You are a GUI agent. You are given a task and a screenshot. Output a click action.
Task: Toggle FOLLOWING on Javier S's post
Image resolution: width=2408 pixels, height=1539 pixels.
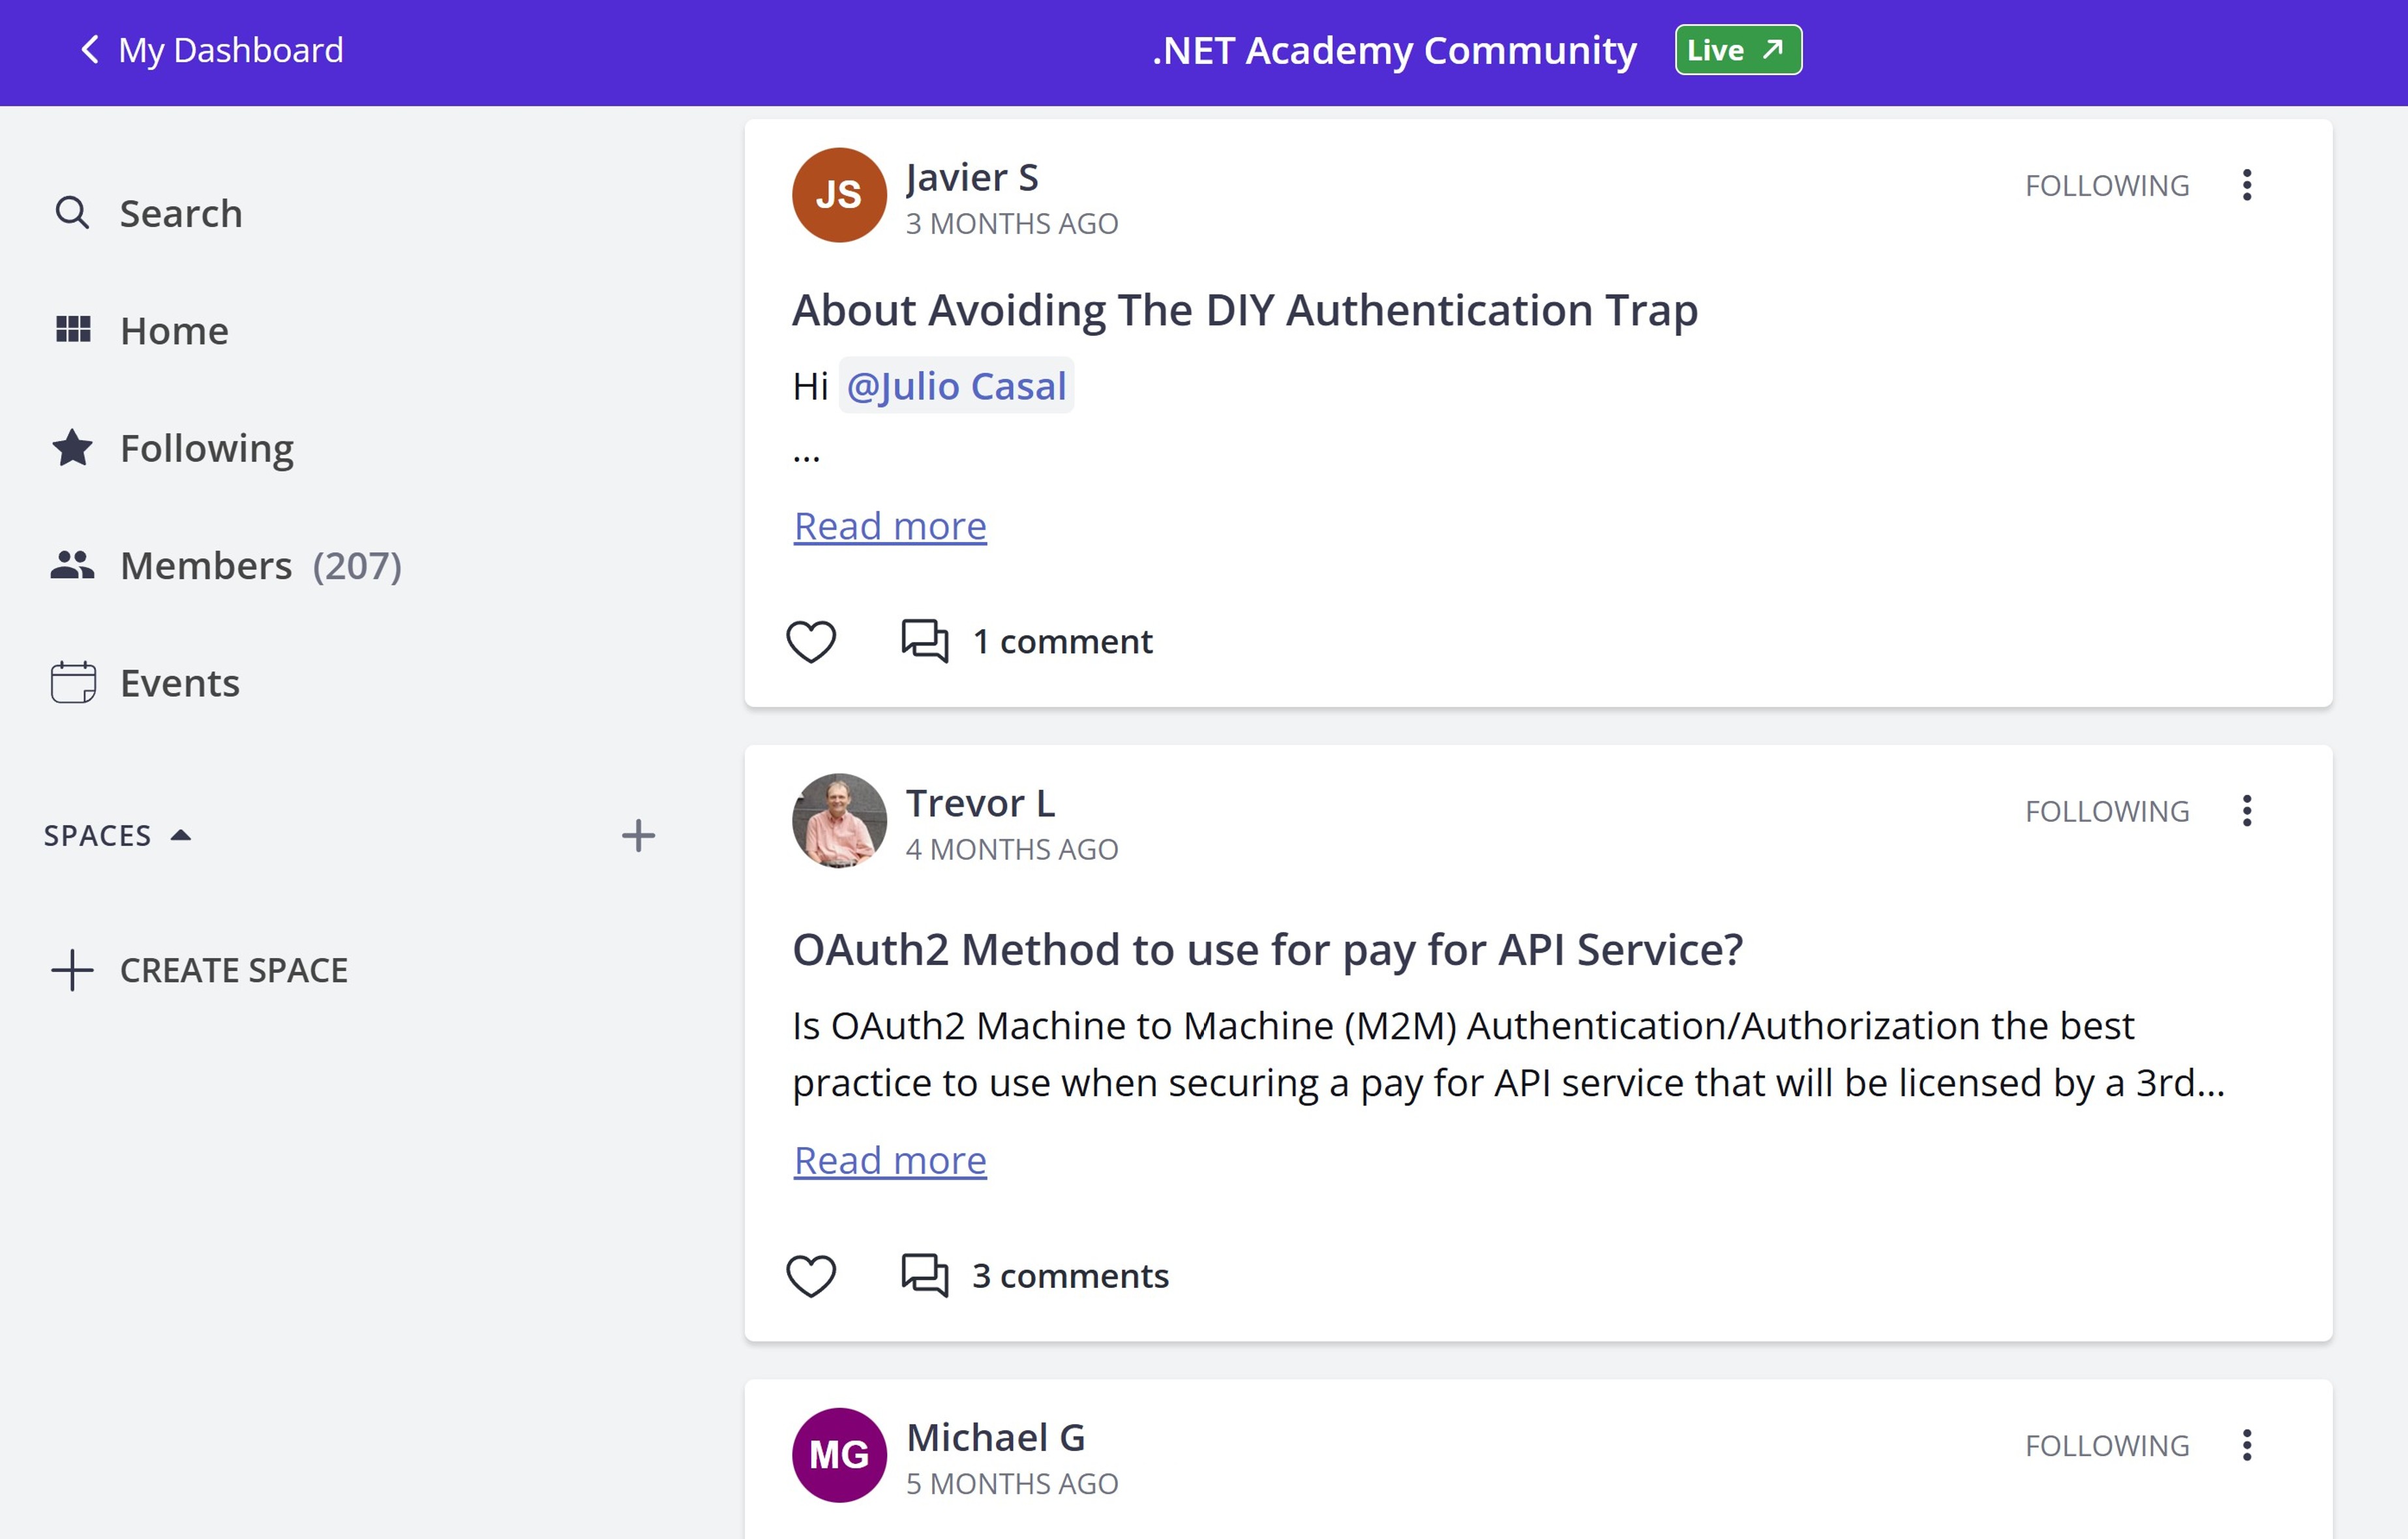[2107, 186]
